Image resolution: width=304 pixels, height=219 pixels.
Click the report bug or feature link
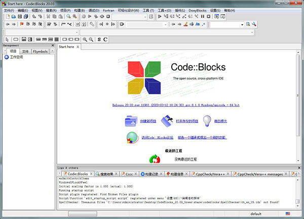pos(202,137)
